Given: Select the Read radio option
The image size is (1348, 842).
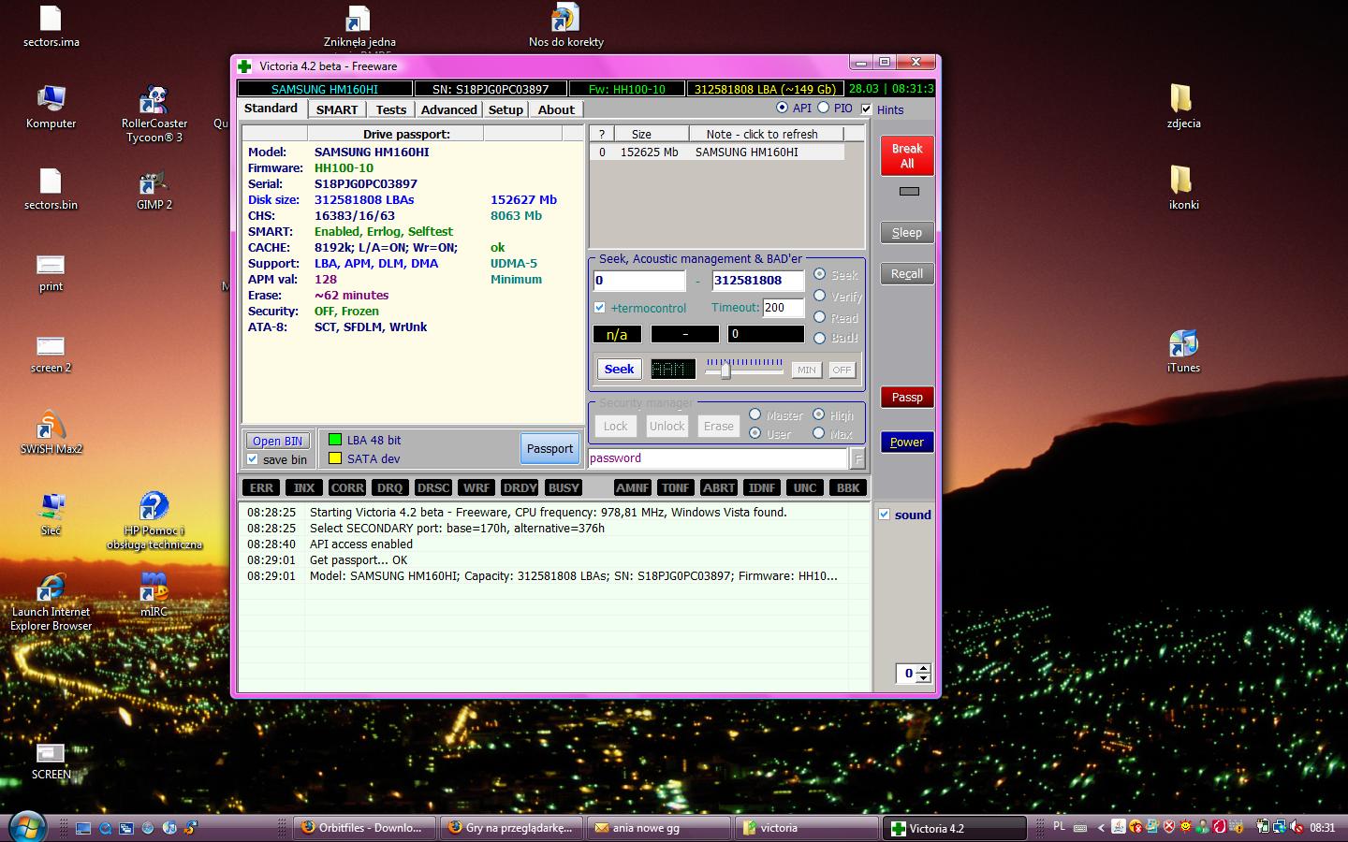Looking at the screenshot, I should [820, 317].
